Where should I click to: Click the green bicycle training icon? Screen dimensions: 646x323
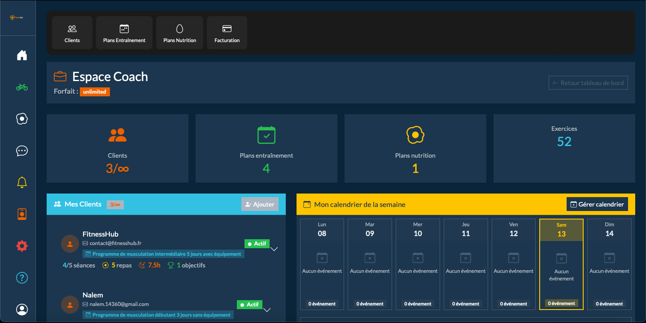coord(22,87)
